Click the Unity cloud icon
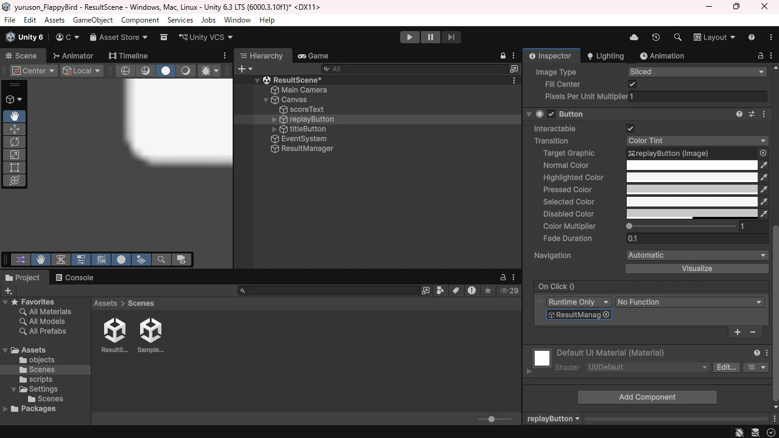 coord(634,37)
